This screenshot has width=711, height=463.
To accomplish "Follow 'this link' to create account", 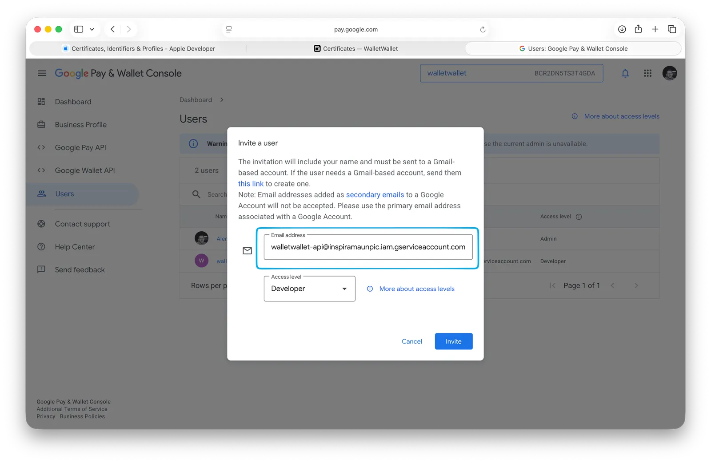I will 251,184.
